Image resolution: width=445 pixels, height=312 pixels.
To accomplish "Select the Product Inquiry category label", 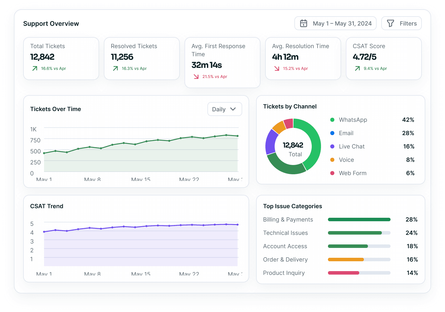I will (x=284, y=273).
